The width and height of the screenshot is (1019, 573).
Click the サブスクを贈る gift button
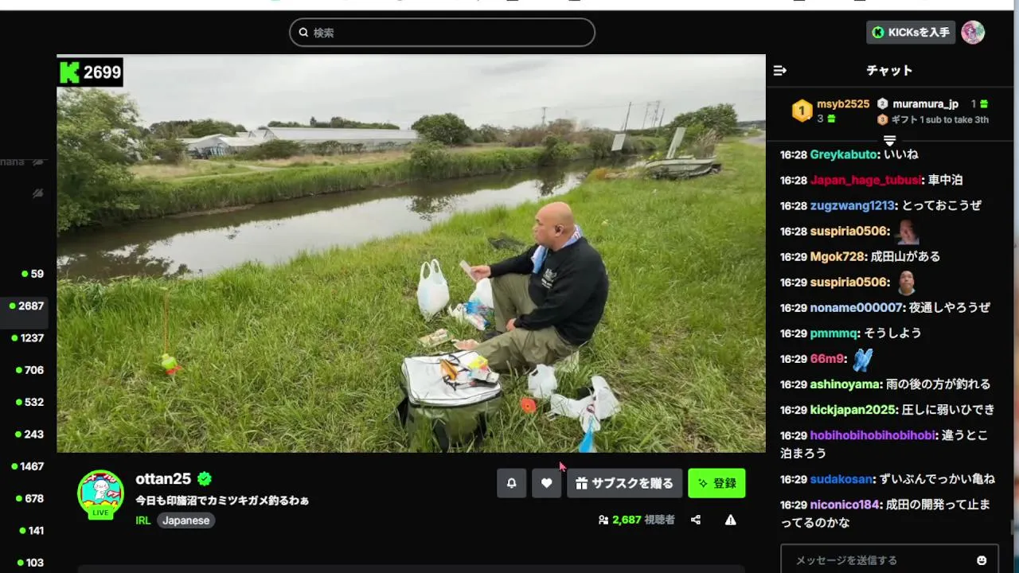coord(625,483)
